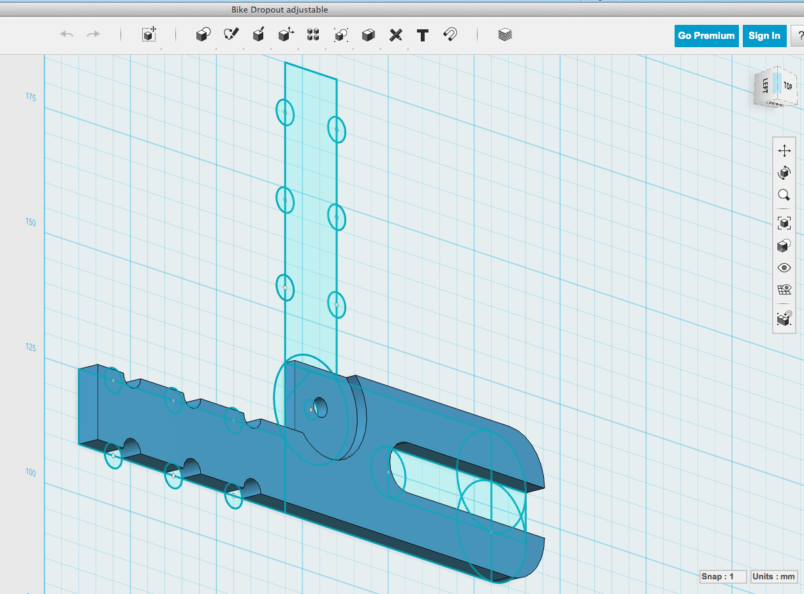
Task: Open materials and outlines display options
Action: click(x=784, y=245)
